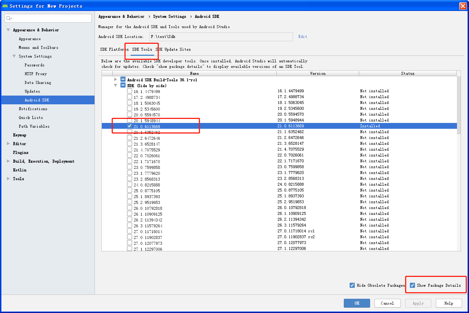Image resolution: width=469 pixels, height=313 pixels.
Task: Open Menus and Toolbars settings
Action: point(38,47)
